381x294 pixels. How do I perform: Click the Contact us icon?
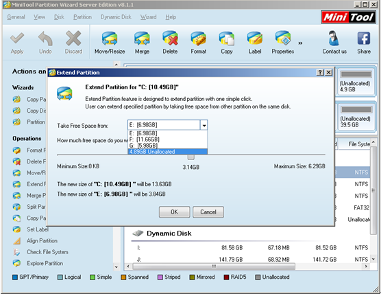(334, 38)
